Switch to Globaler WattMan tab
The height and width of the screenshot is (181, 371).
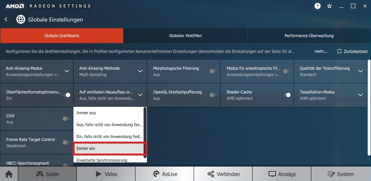[185, 36]
